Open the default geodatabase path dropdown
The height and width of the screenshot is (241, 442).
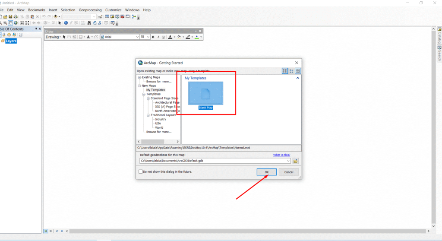(288, 161)
